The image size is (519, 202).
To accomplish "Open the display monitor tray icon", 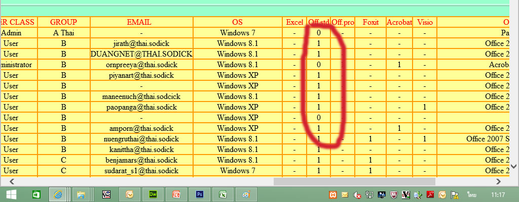I will pyautogui.click(x=382, y=195).
